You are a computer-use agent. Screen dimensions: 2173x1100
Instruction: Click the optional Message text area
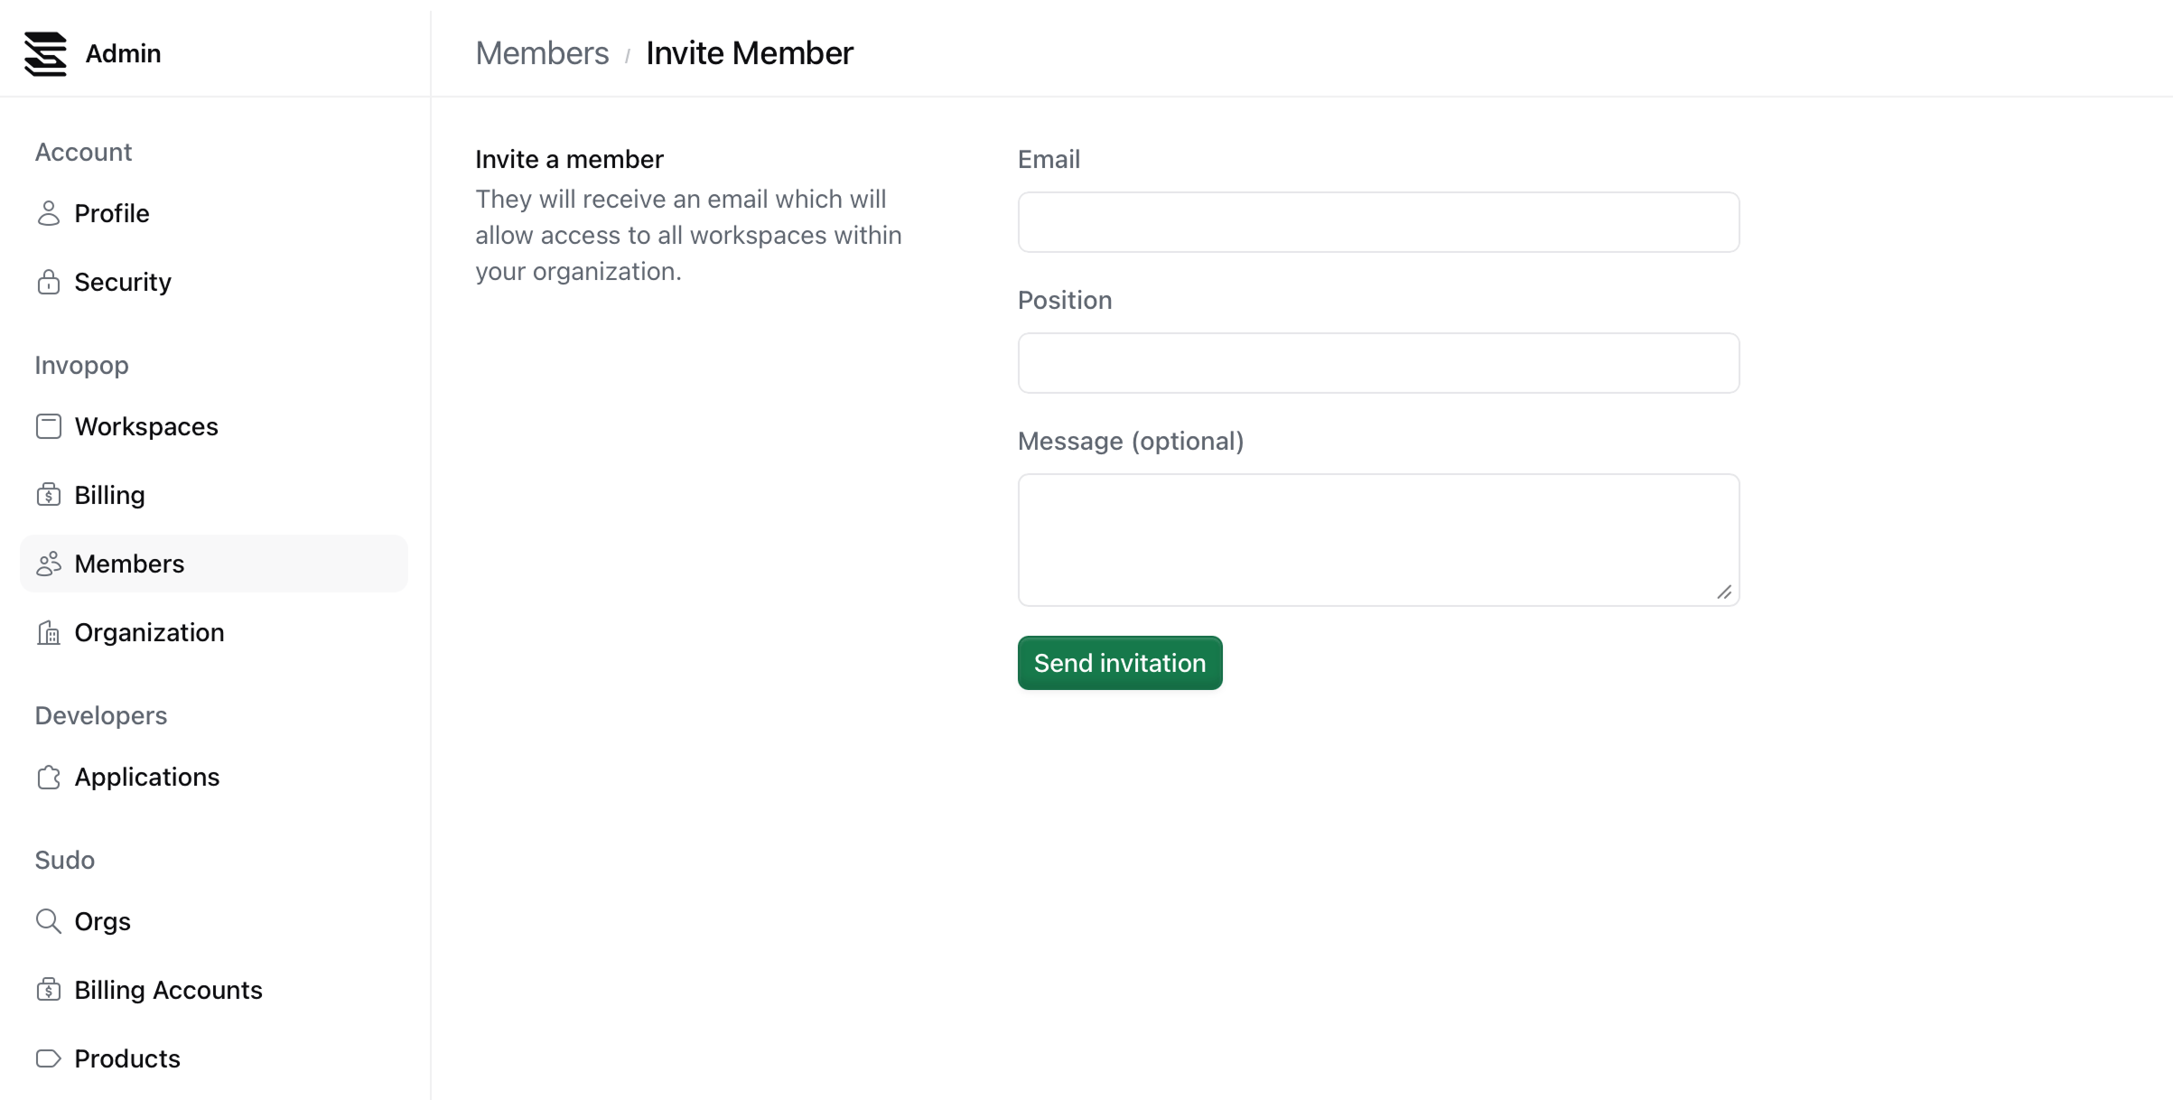click(x=1378, y=540)
